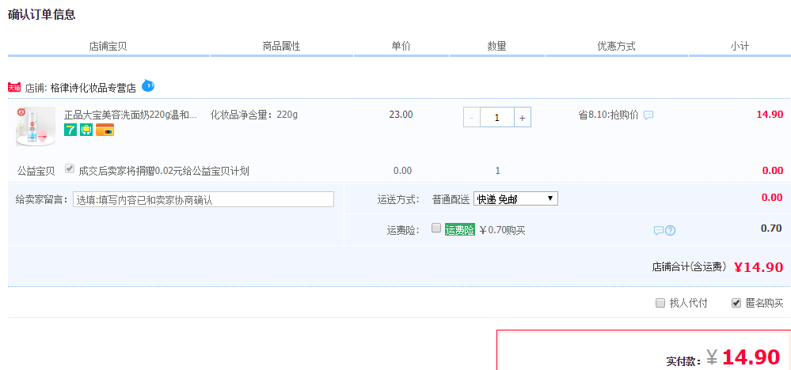Enable the 运费险 shipping insurance checkbox
The image size is (791, 370).
pos(435,228)
